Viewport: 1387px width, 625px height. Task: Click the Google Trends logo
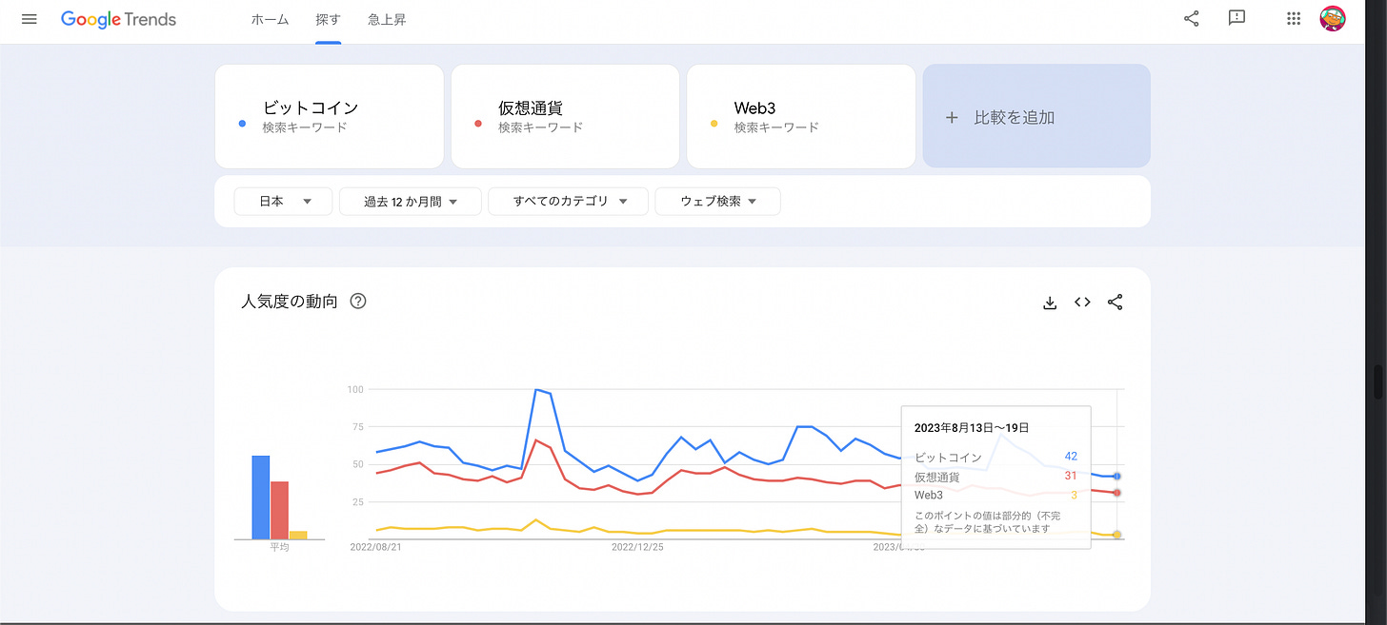pos(118,19)
